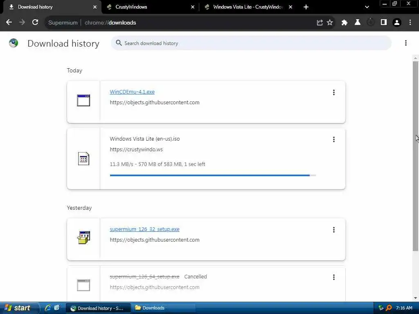Close the Windows Vista Lite tab

tap(291, 7)
